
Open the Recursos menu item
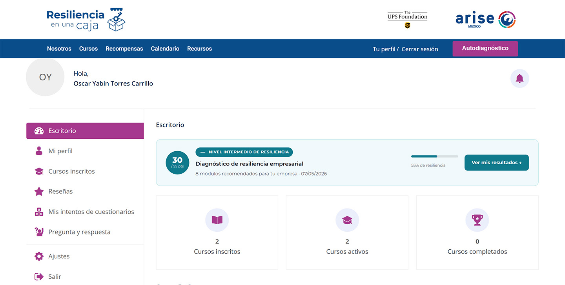pyautogui.click(x=199, y=49)
